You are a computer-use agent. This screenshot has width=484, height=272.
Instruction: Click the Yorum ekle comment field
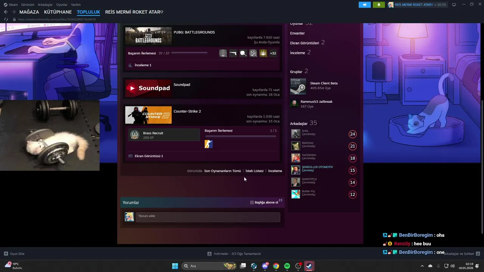click(x=208, y=217)
